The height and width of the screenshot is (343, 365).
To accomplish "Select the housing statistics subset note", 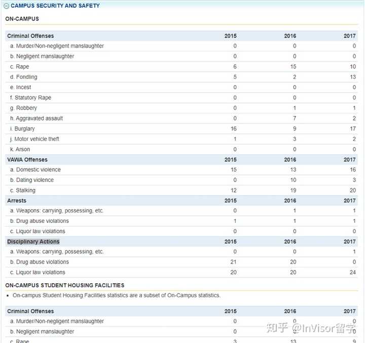I will tap(117, 295).
